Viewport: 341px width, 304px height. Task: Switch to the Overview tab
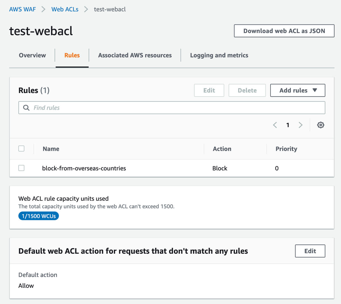coord(32,55)
